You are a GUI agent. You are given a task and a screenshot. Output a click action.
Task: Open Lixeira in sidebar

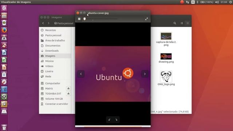55,71
